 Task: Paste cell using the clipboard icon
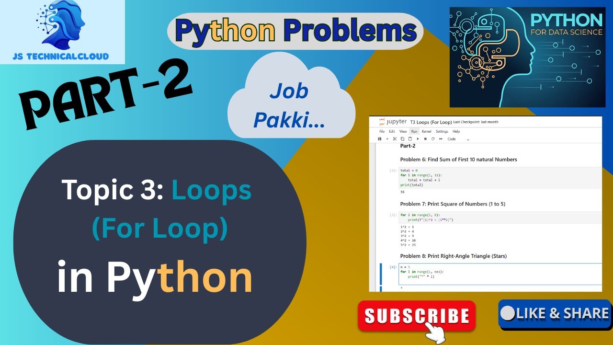[x=410, y=139]
